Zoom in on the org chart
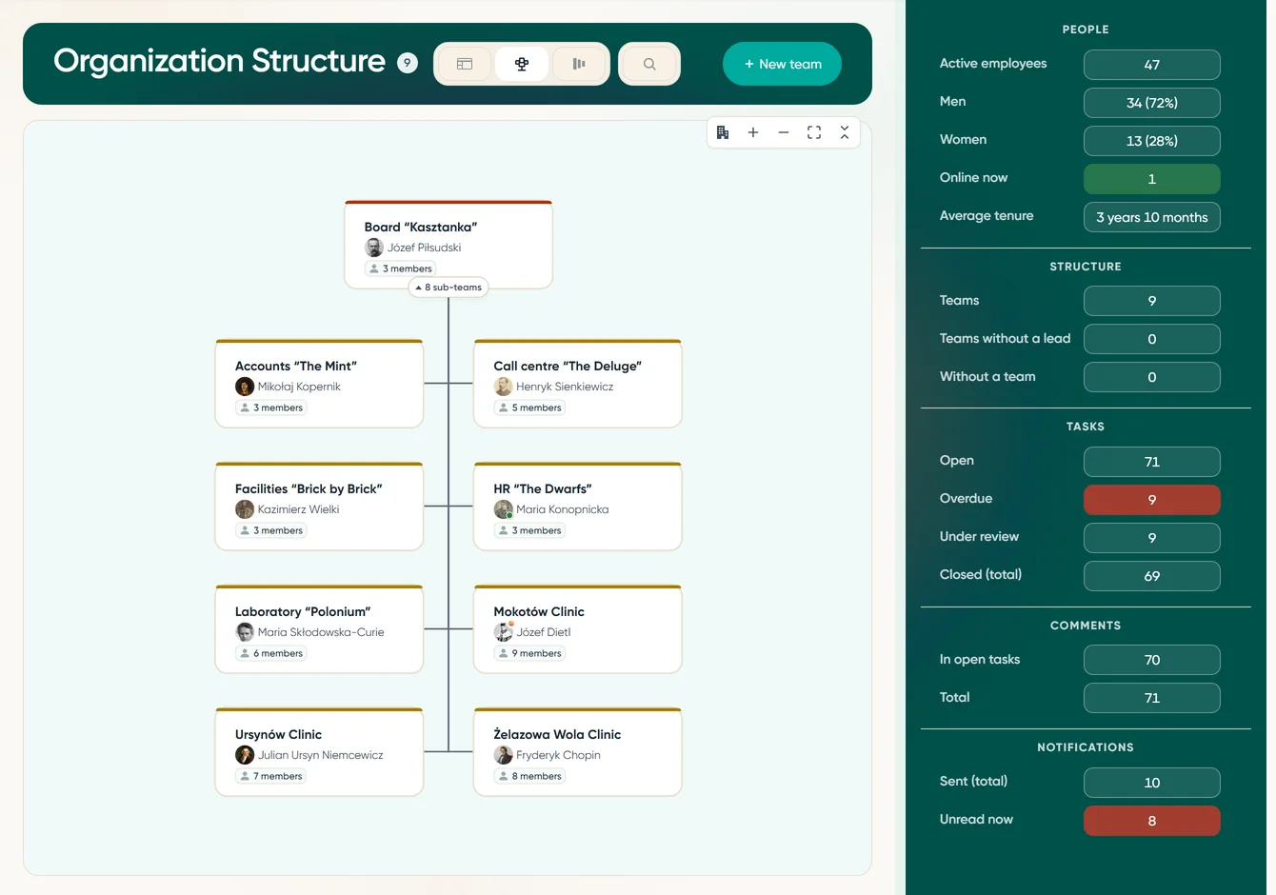Viewport: 1276px width, 895px height. coord(753,132)
